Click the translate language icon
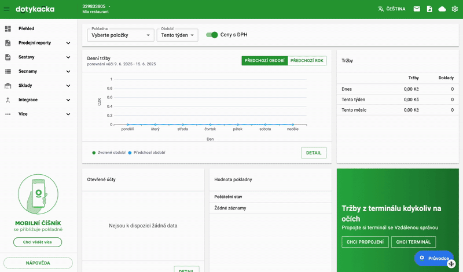This screenshot has width=463, height=272. coord(380,9)
